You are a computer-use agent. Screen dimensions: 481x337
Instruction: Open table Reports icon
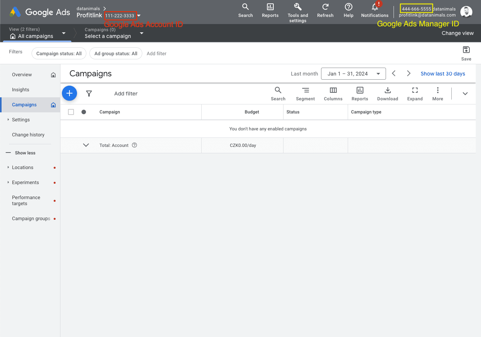tap(360, 94)
